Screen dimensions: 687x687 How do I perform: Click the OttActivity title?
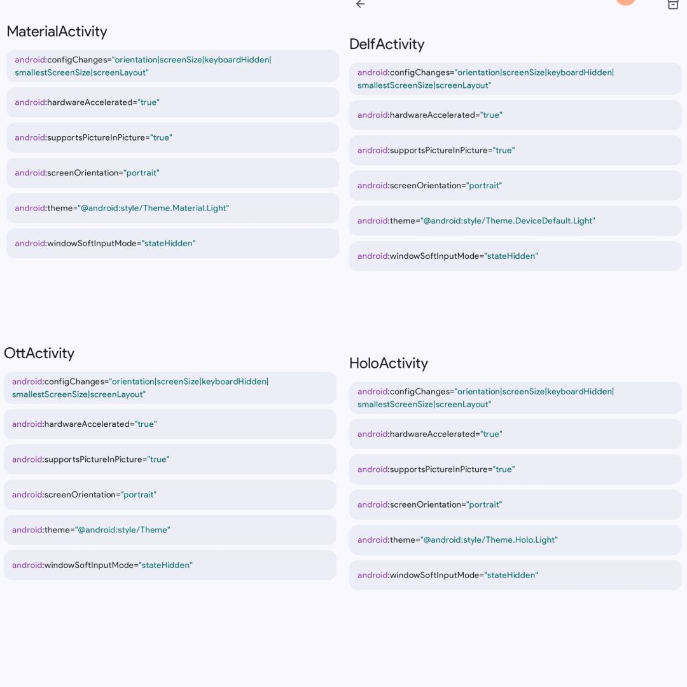point(39,353)
